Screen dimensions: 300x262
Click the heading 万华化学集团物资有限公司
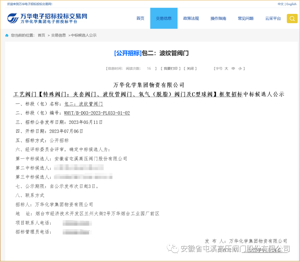tap(149, 85)
